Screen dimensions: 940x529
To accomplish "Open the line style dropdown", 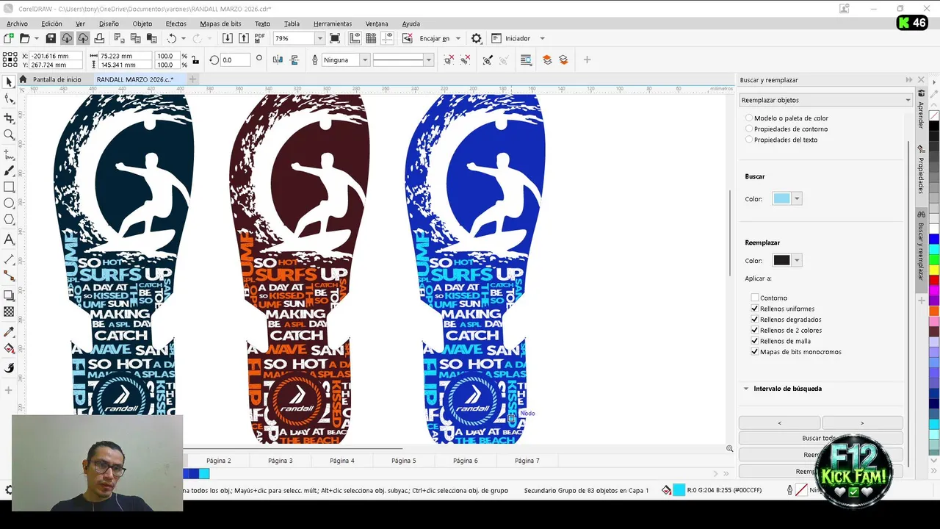I will (x=429, y=60).
